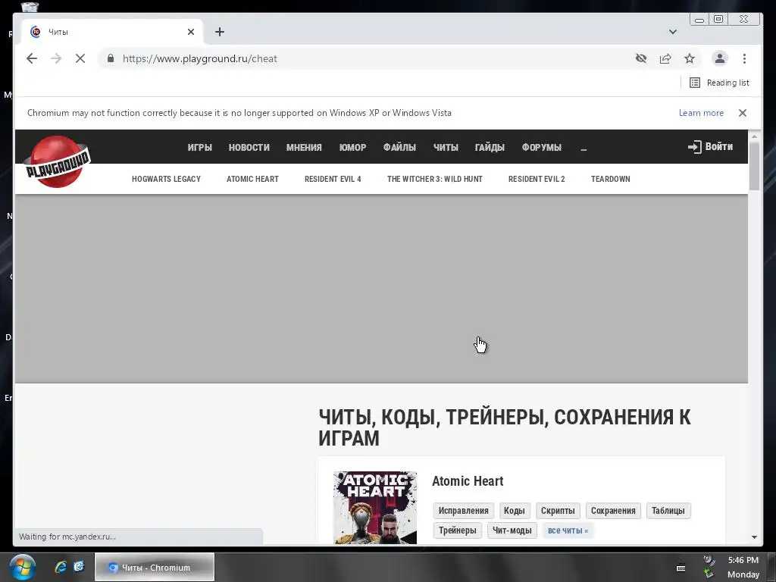Go to МНЕНИЯ section
The height and width of the screenshot is (582, 776).
tap(304, 148)
